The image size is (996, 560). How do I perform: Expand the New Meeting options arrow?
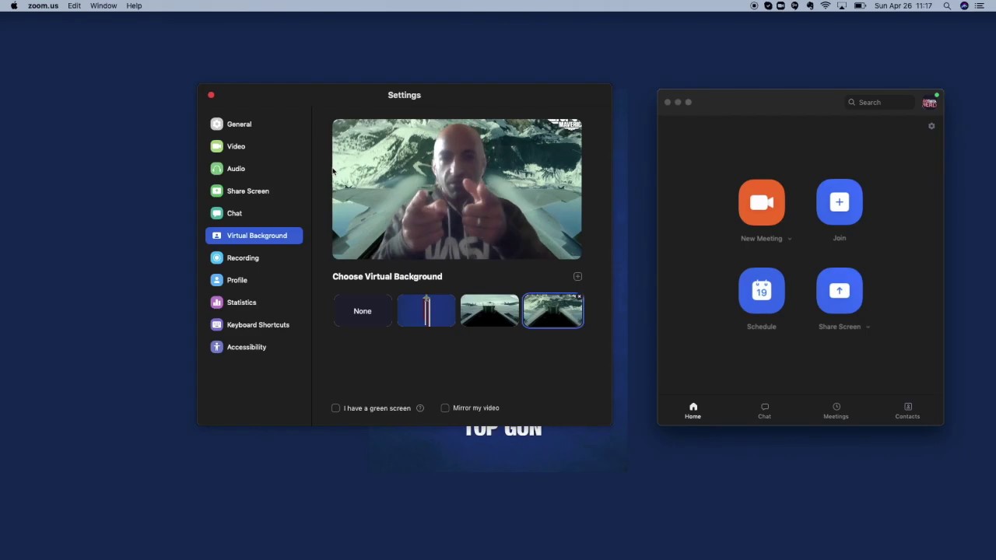click(x=789, y=239)
